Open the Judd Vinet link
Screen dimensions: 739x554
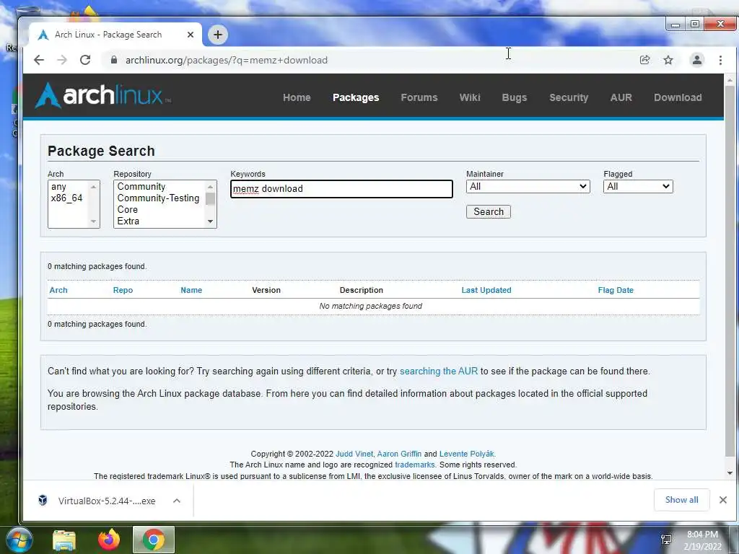(354, 454)
